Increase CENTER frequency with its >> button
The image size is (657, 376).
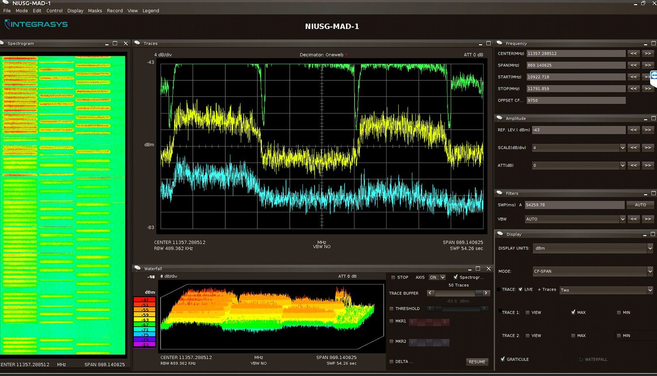point(648,53)
